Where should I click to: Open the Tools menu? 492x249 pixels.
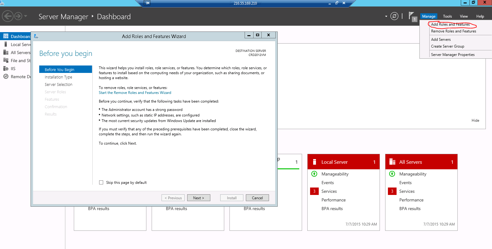[x=447, y=16]
